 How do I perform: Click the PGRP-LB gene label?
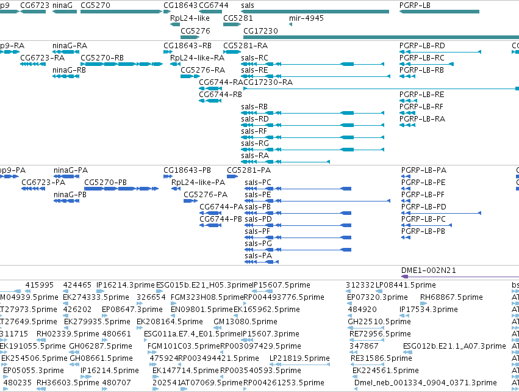(415, 5)
